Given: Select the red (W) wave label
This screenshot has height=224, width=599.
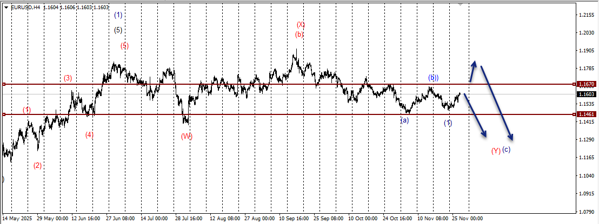Looking at the screenshot, I should (187, 136).
